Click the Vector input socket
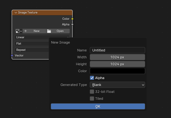 point(12,56)
